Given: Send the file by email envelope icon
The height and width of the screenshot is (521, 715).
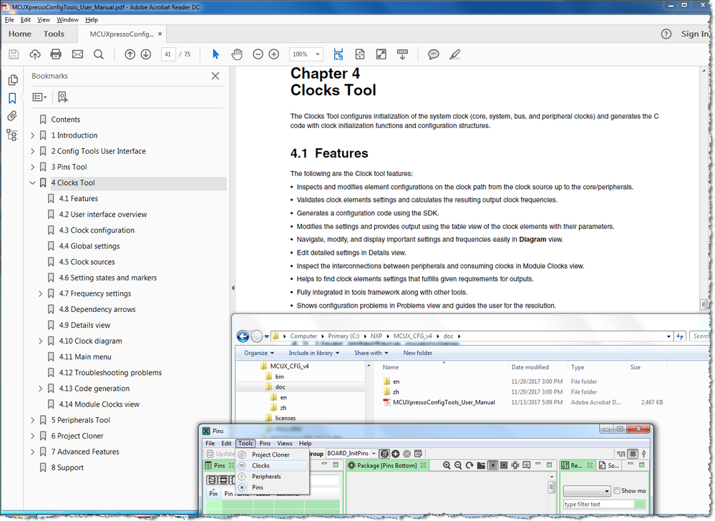Looking at the screenshot, I should click(x=77, y=54).
